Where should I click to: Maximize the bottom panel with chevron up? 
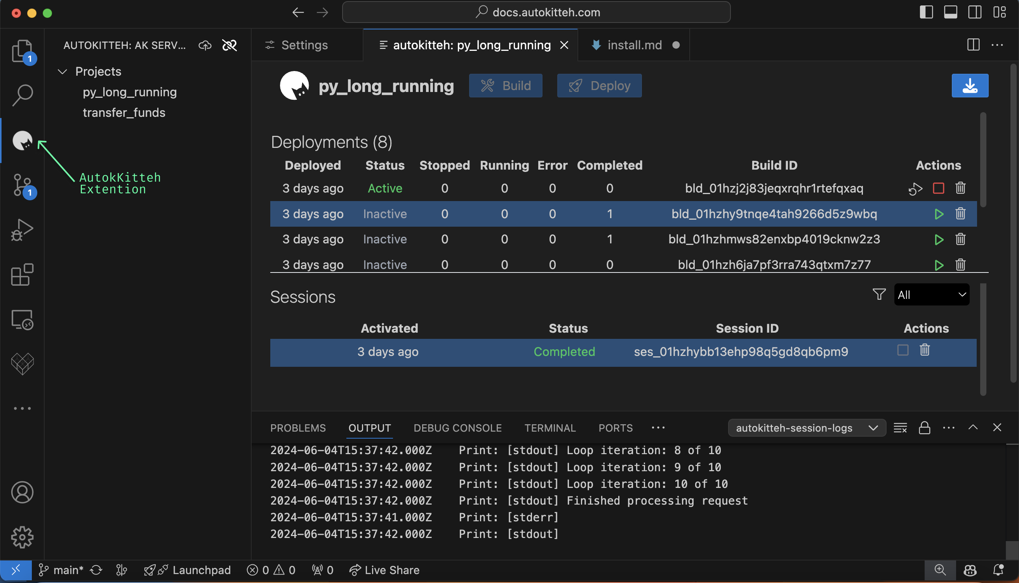coord(973,427)
